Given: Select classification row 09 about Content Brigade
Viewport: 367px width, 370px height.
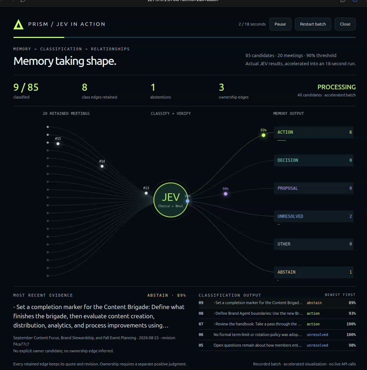Looking at the screenshot, I should 277,303.
